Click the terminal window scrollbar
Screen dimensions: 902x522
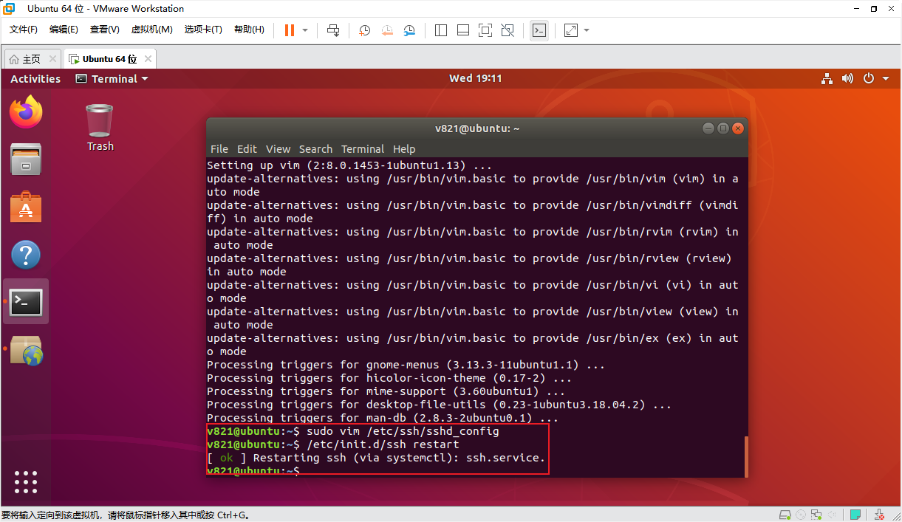745,456
